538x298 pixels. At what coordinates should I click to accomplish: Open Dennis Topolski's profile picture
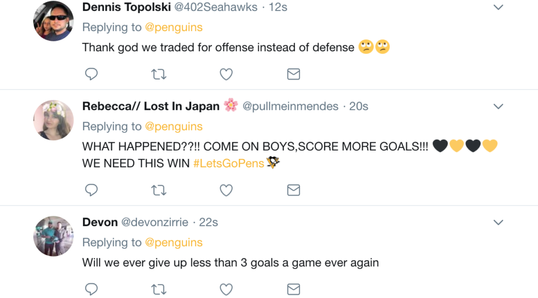click(53, 21)
